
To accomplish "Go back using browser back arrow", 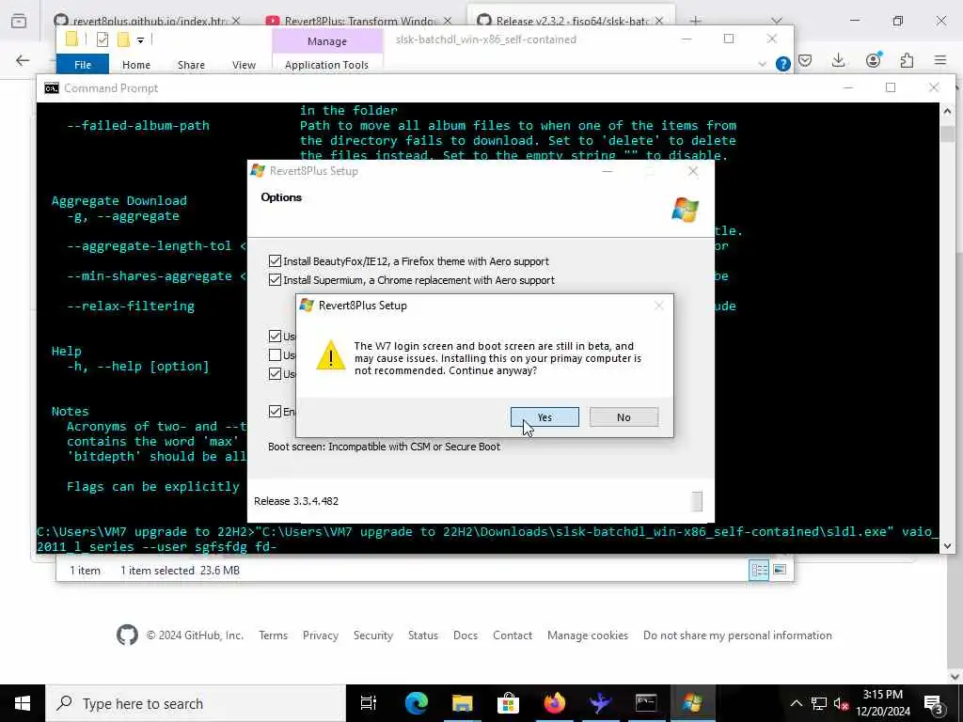I will (x=23, y=60).
